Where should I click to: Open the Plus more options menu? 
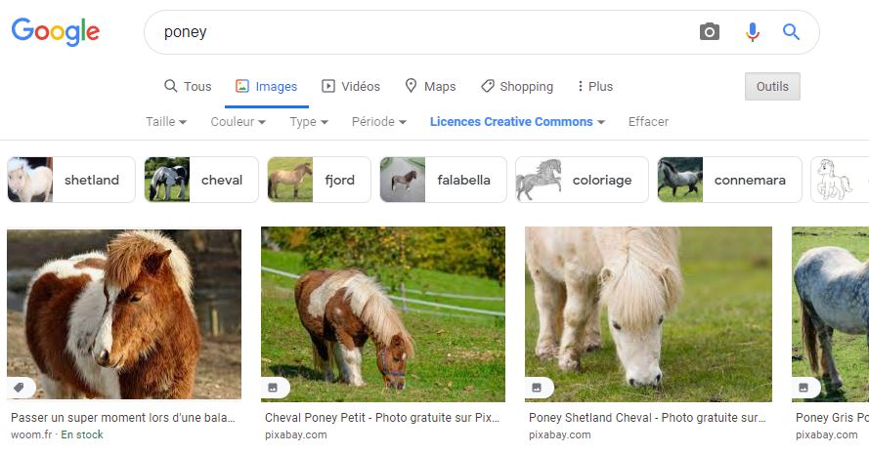coord(594,87)
